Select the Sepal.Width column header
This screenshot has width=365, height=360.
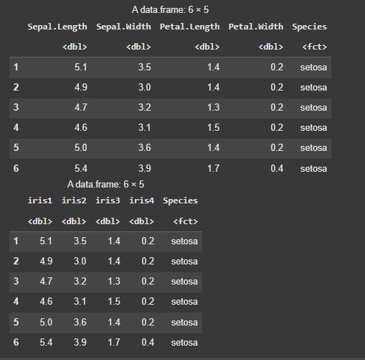pyautogui.click(x=123, y=27)
